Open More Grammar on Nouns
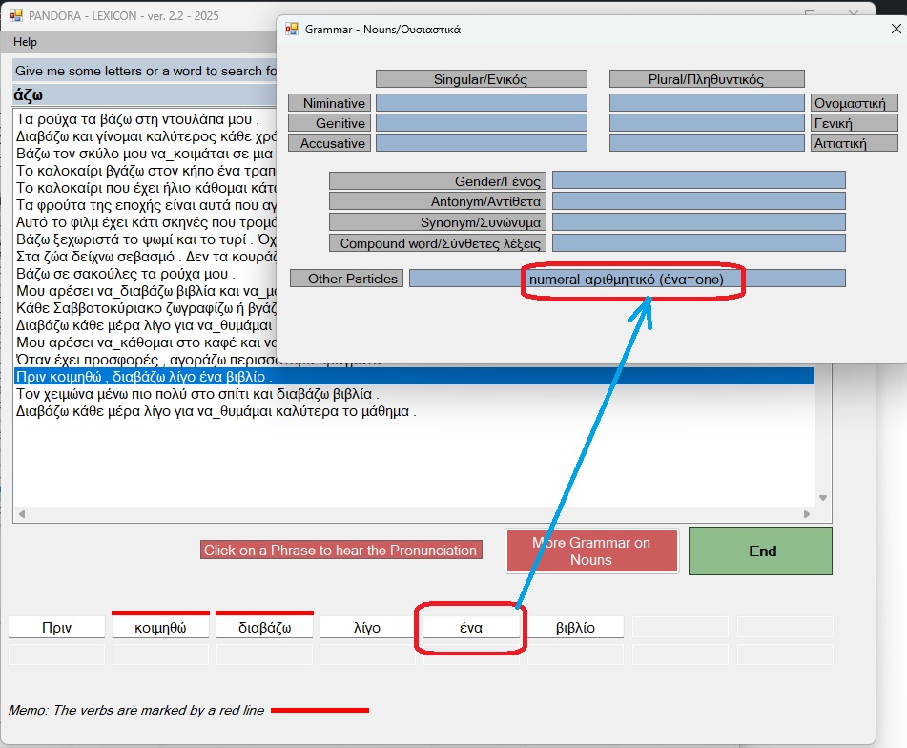907x748 pixels. [591, 551]
